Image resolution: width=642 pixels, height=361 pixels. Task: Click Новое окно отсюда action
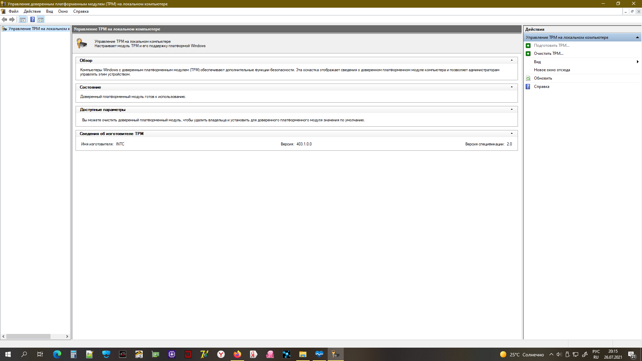tap(552, 70)
